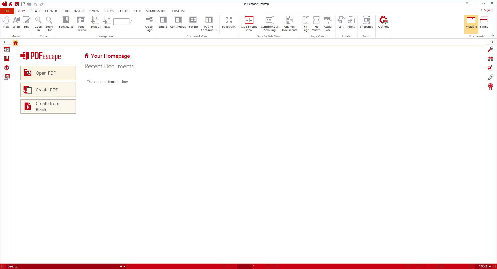Choose Fit Width view
The image size is (497, 269).
click(x=316, y=24)
